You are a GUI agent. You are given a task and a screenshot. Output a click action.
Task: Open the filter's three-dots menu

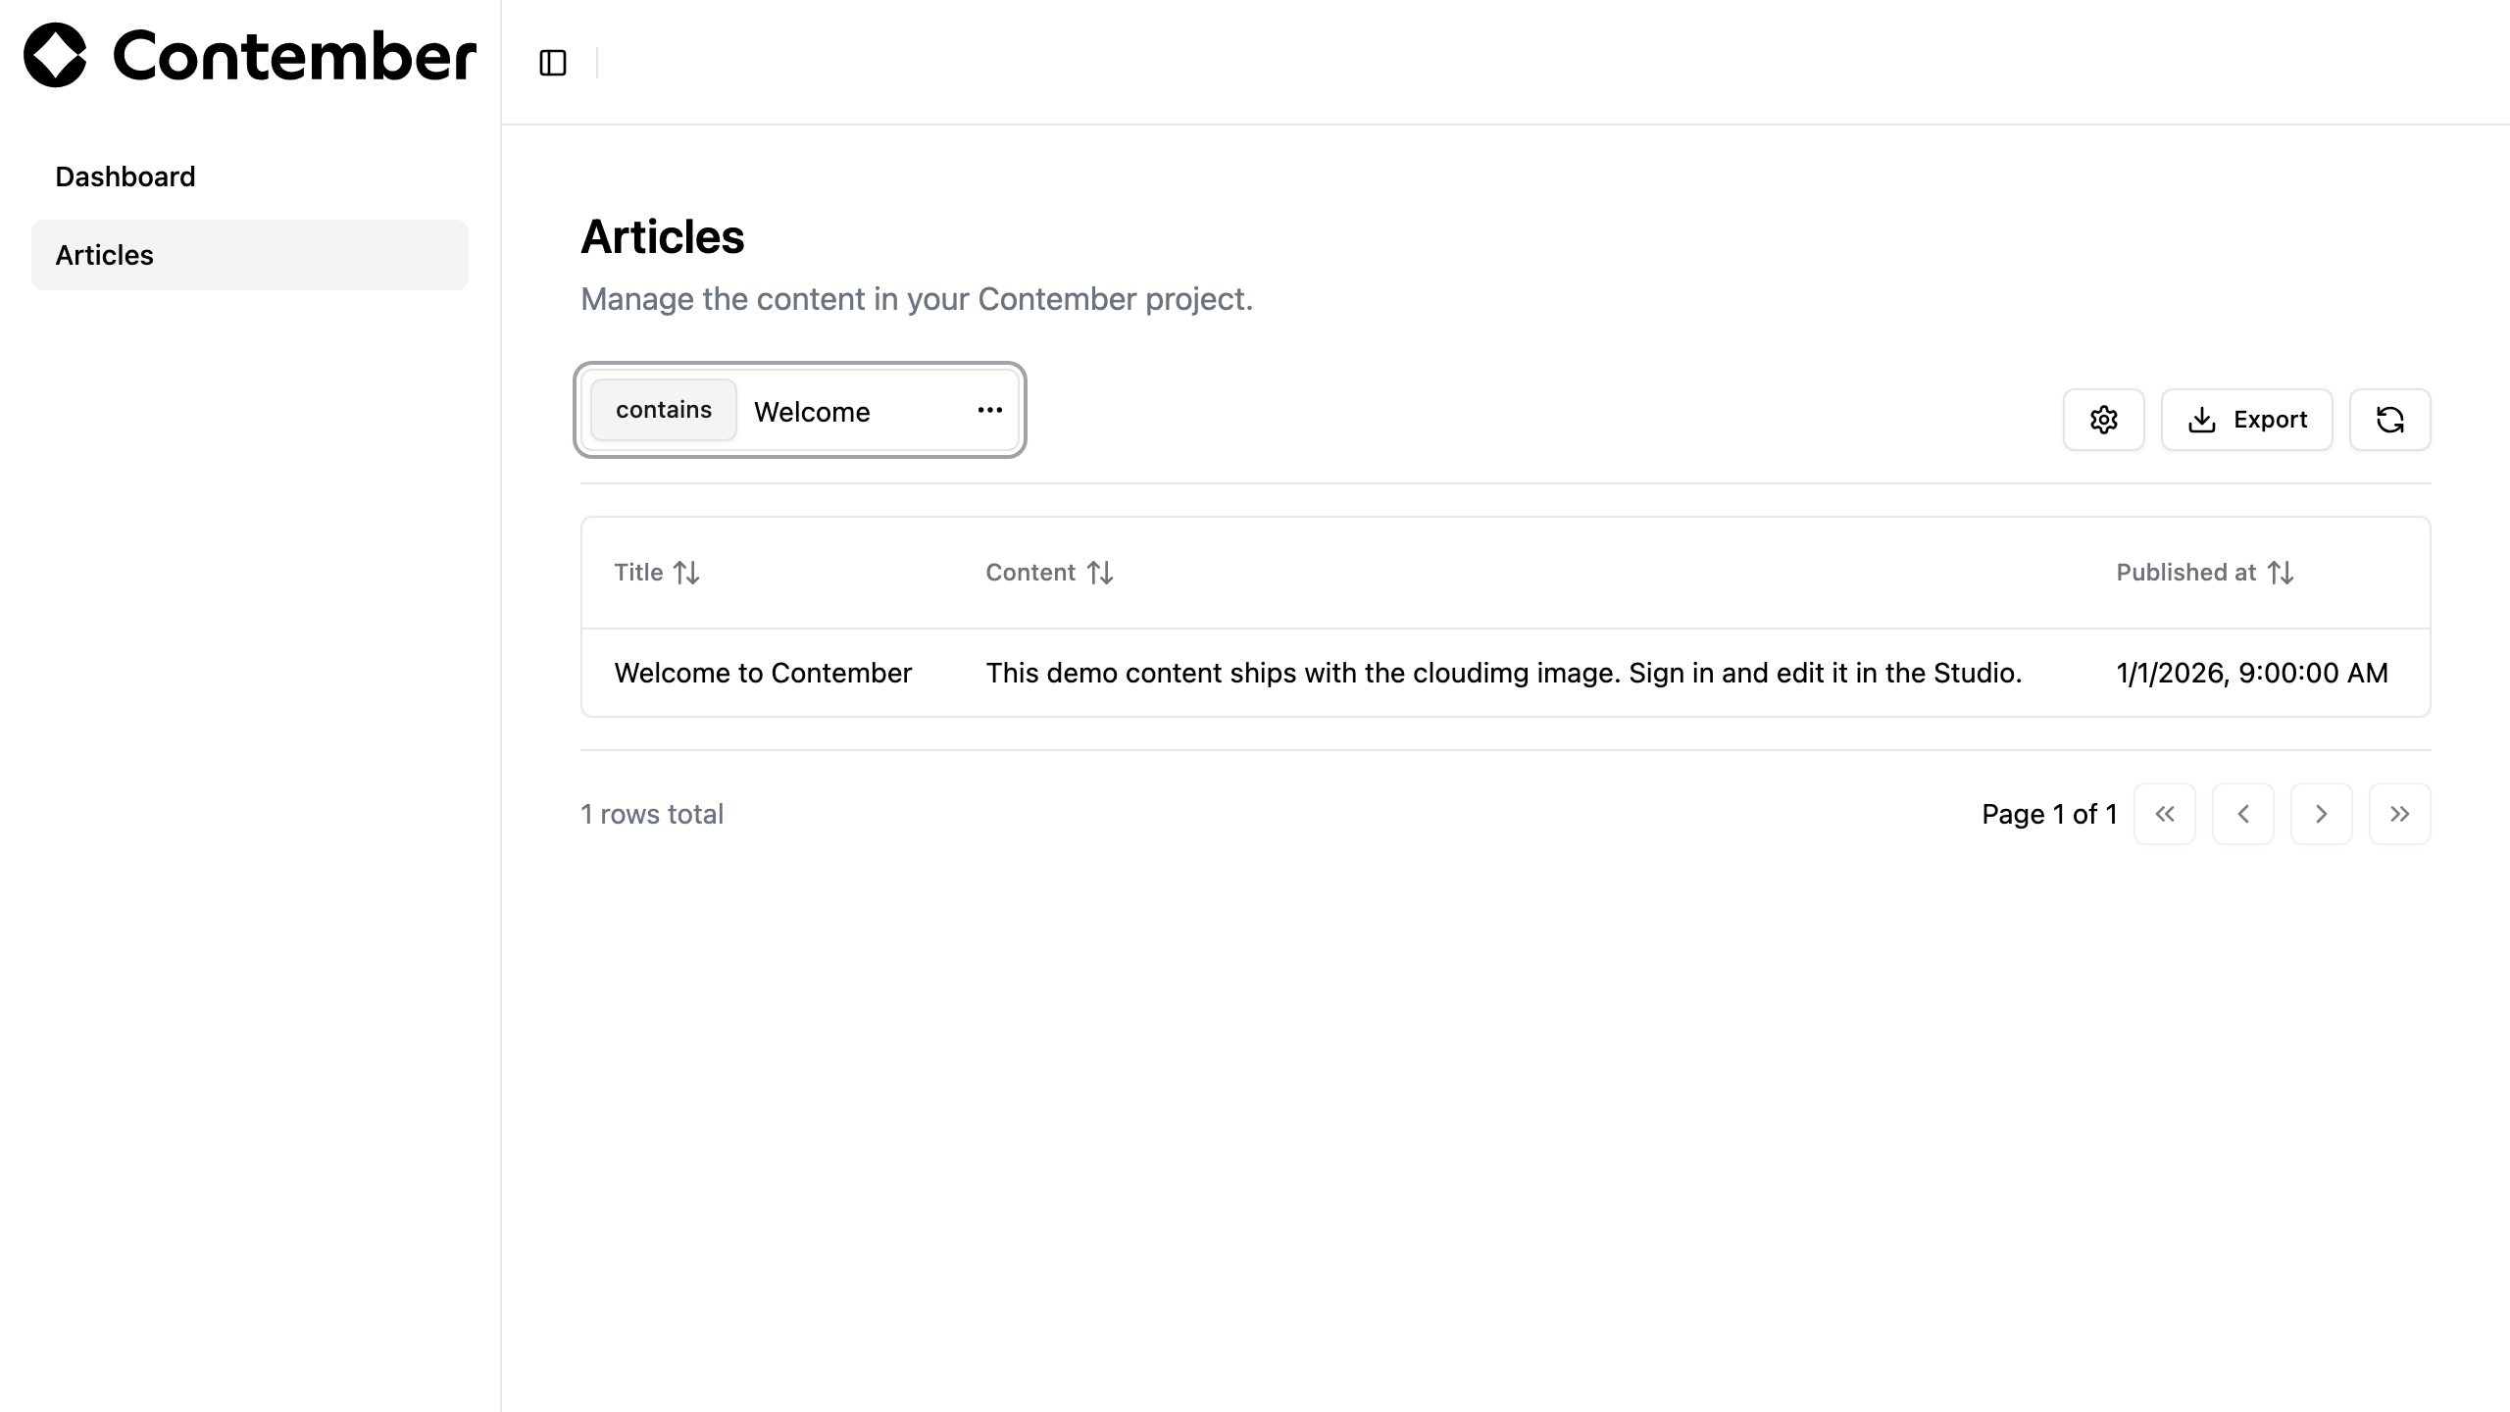point(990,410)
